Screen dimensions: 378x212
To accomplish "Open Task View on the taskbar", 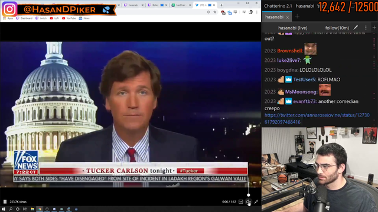I will click(25, 209).
